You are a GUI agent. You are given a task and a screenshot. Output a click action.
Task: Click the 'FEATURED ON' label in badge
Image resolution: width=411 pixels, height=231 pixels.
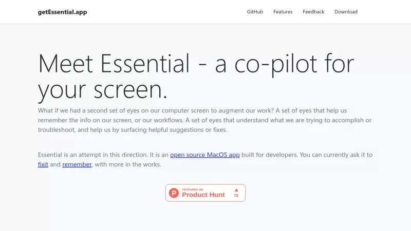point(193,189)
